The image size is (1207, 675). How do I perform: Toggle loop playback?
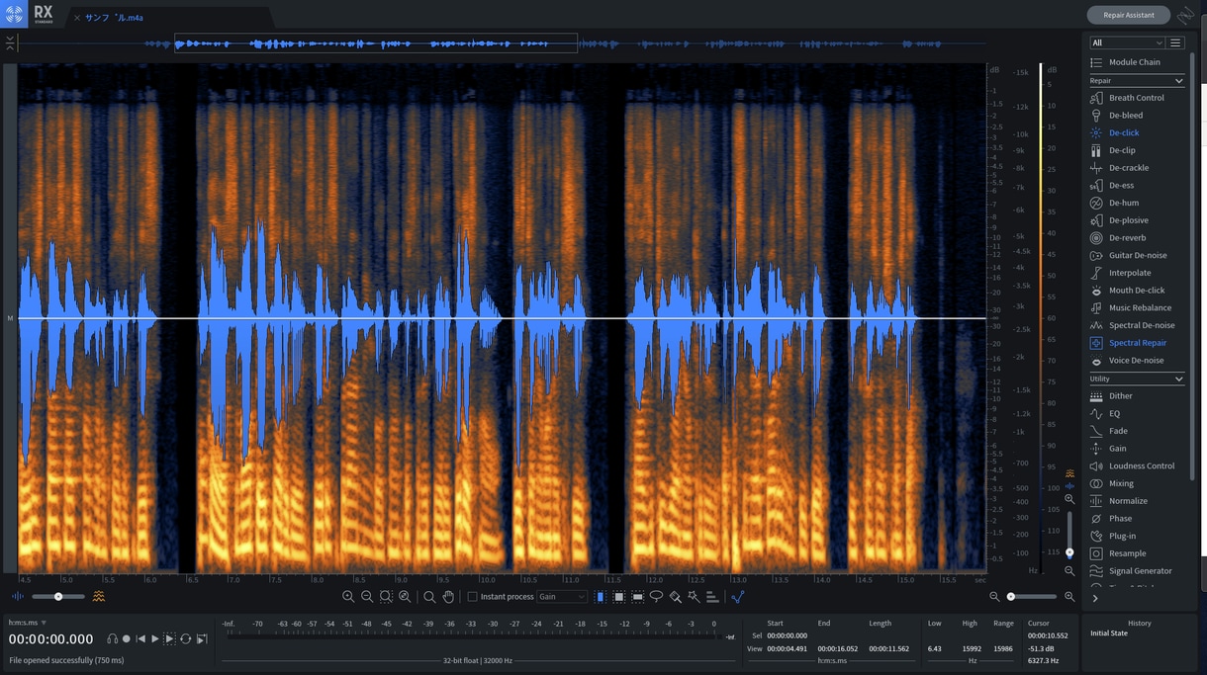185,639
